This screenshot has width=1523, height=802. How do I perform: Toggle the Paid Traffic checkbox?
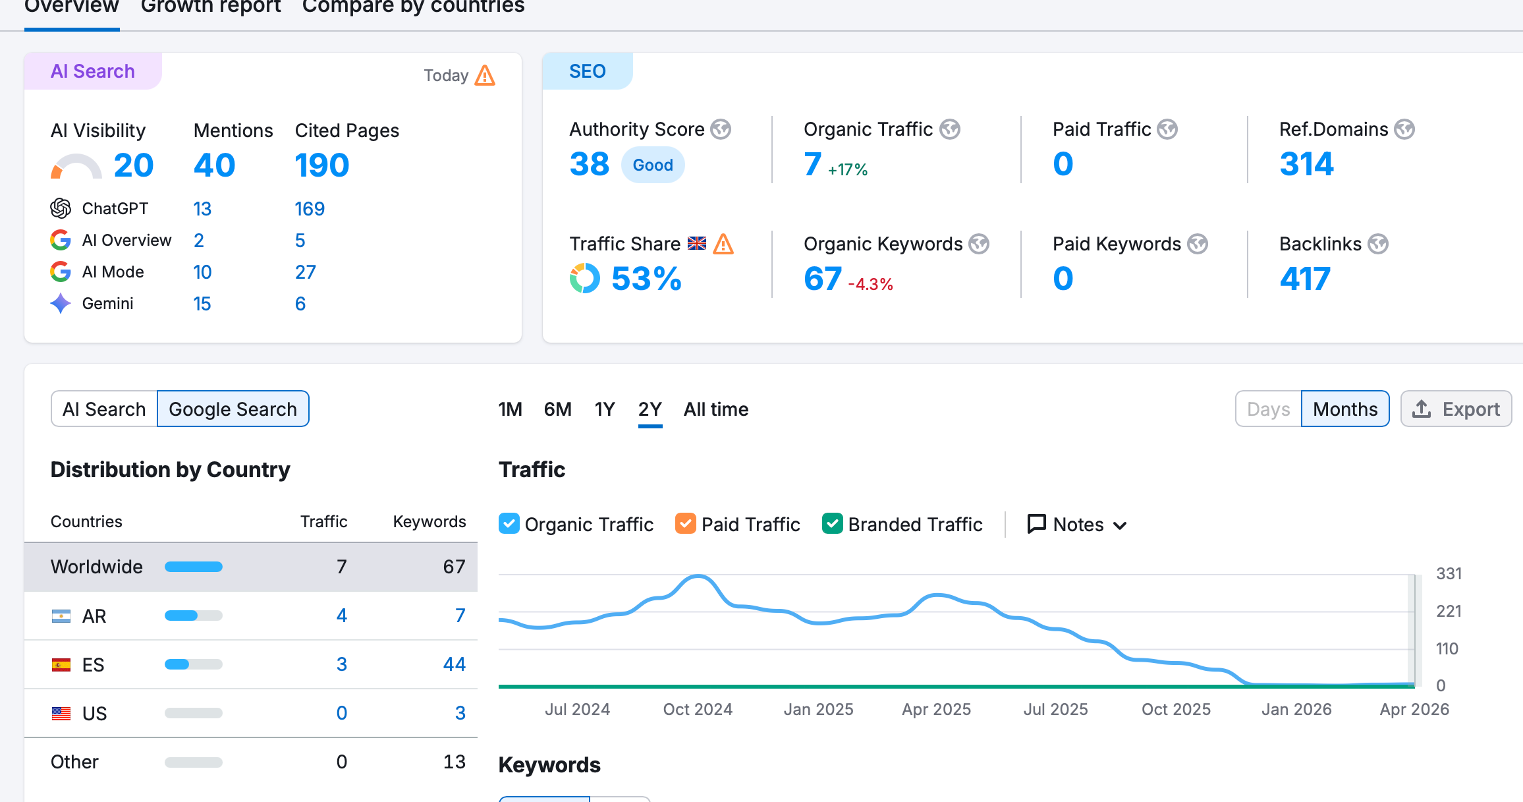(x=686, y=524)
